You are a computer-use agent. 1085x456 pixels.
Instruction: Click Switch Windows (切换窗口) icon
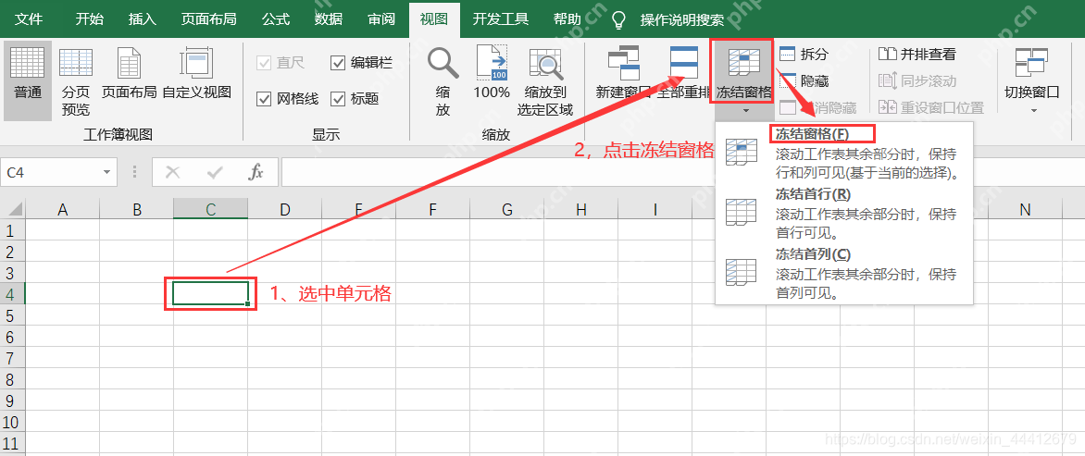(1031, 64)
